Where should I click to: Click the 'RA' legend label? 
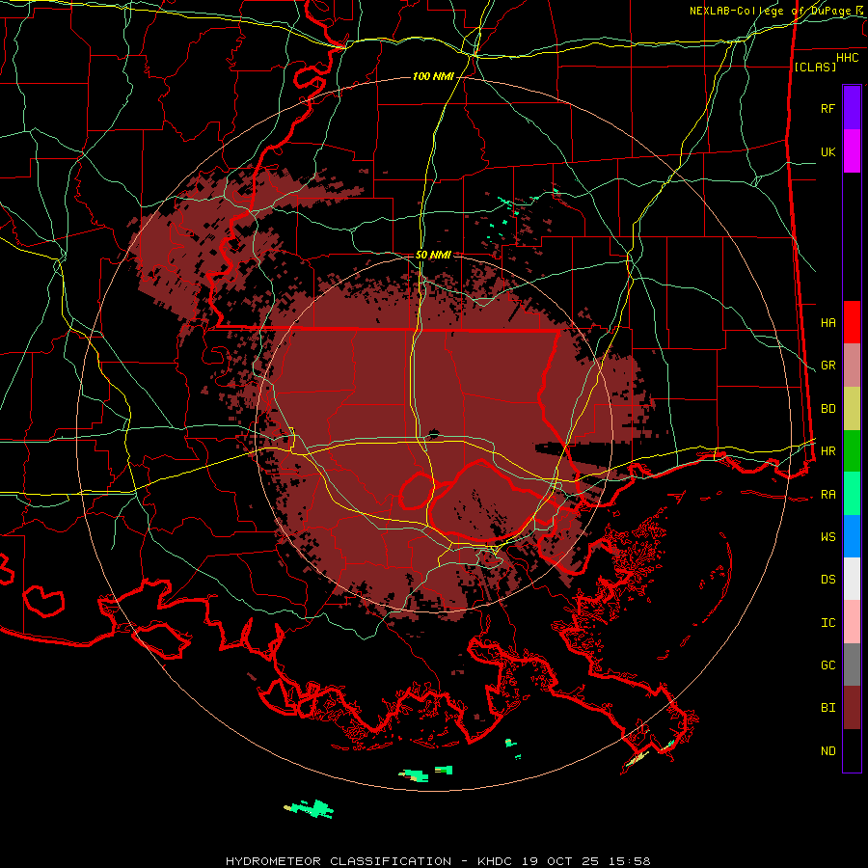[827, 495]
